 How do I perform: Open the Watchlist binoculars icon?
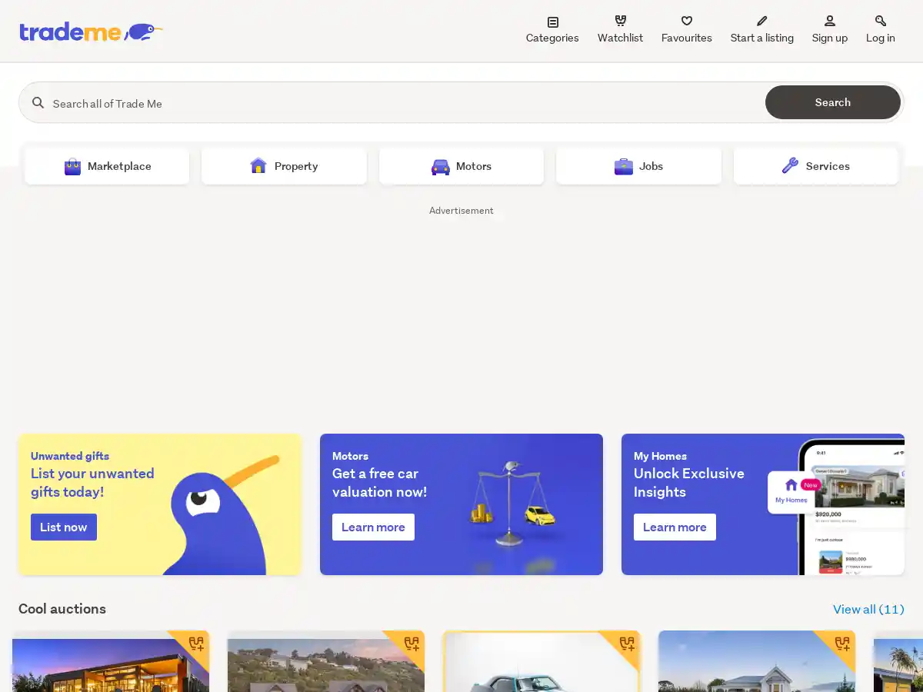[620, 22]
